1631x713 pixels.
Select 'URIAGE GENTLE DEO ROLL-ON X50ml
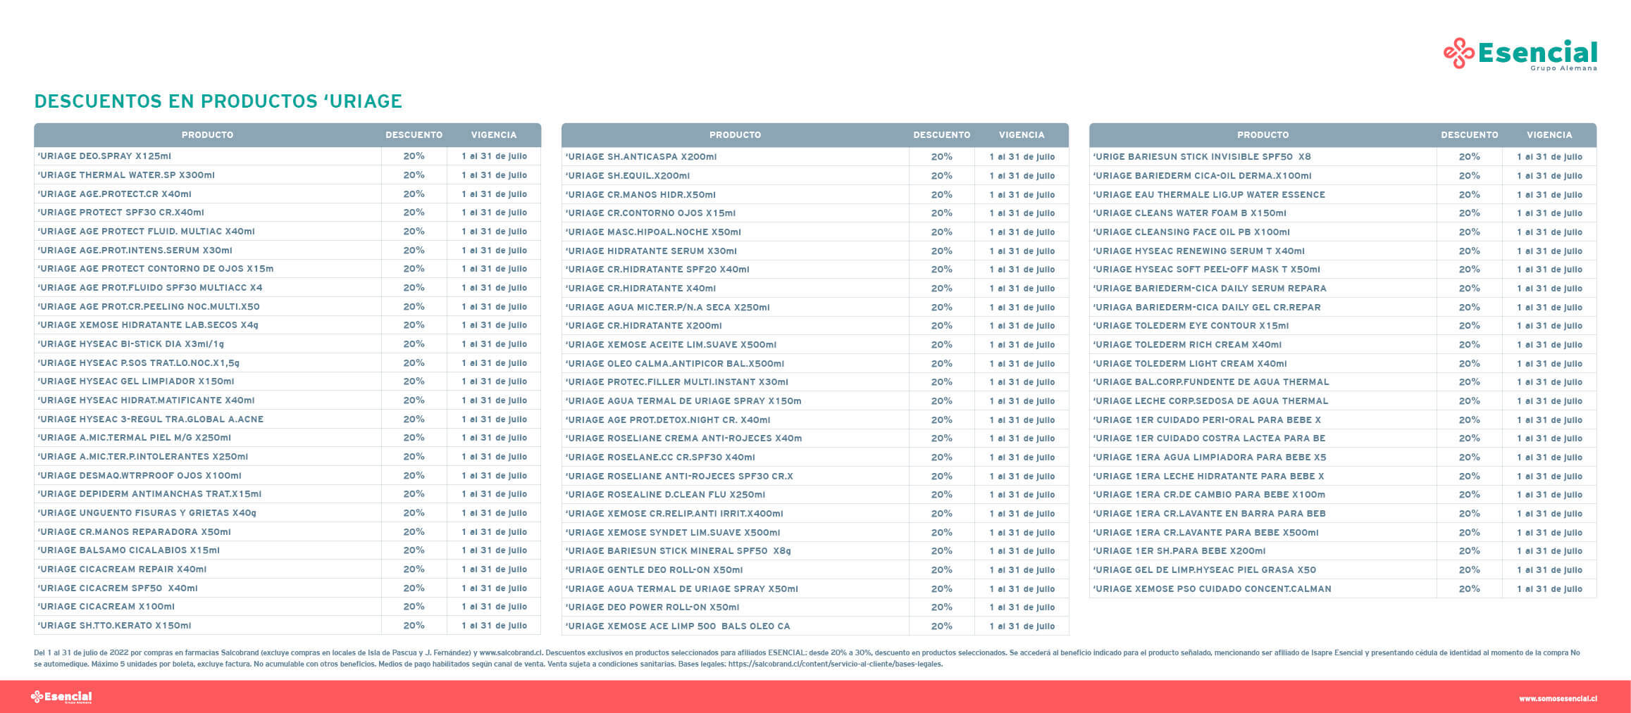pos(815,570)
